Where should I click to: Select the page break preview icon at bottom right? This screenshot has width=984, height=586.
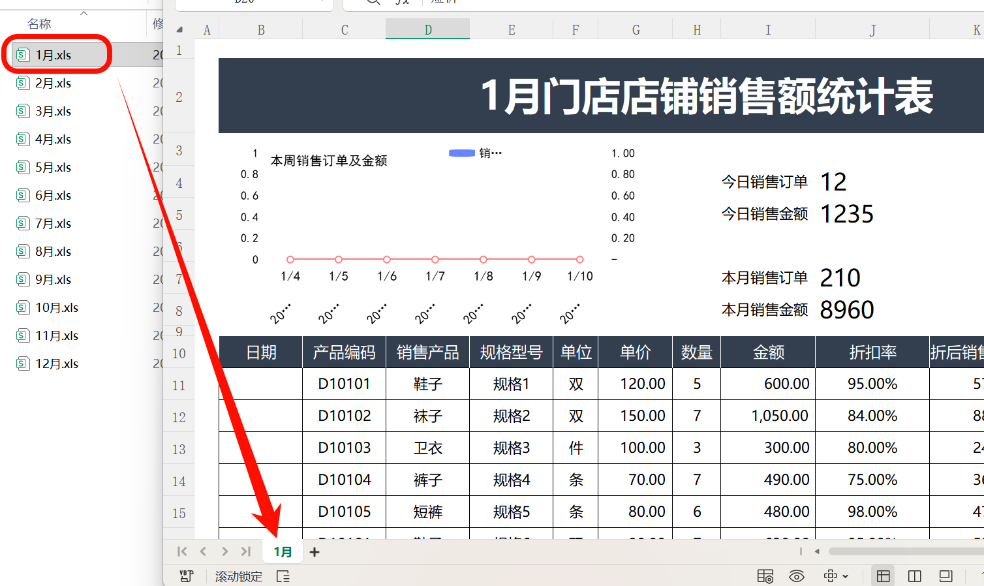[x=945, y=576]
